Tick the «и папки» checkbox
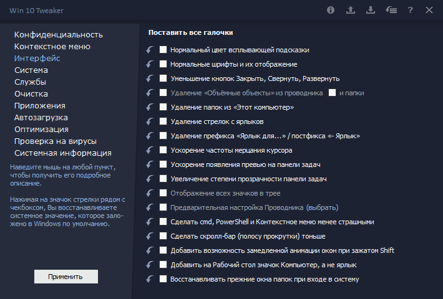The width and height of the screenshot is (443, 299). pyautogui.click(x=332, y=93)
